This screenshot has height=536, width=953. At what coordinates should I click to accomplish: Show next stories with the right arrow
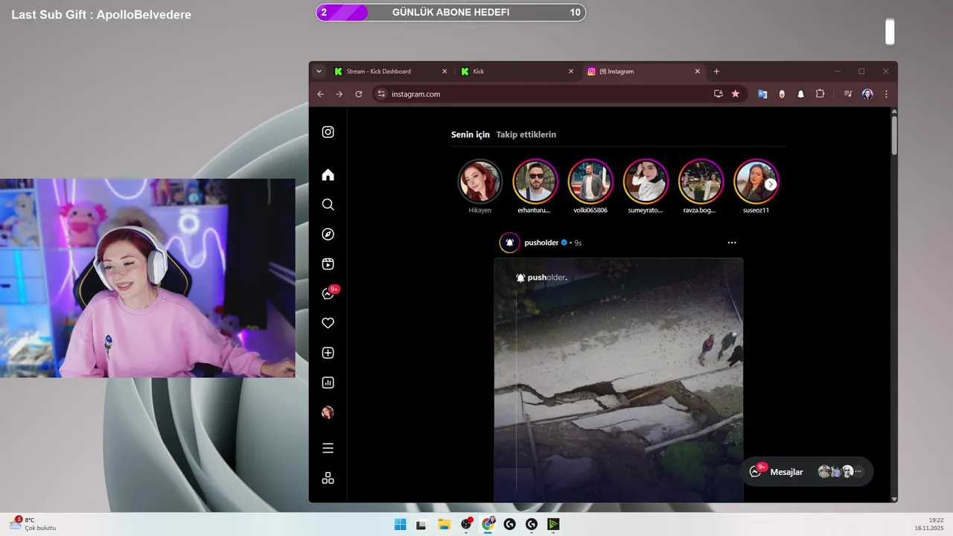[771, 184]
